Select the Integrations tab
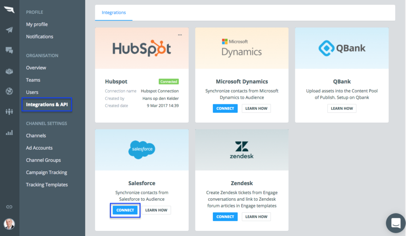Screen dimensions: 406x236 (x=114, y=12)
